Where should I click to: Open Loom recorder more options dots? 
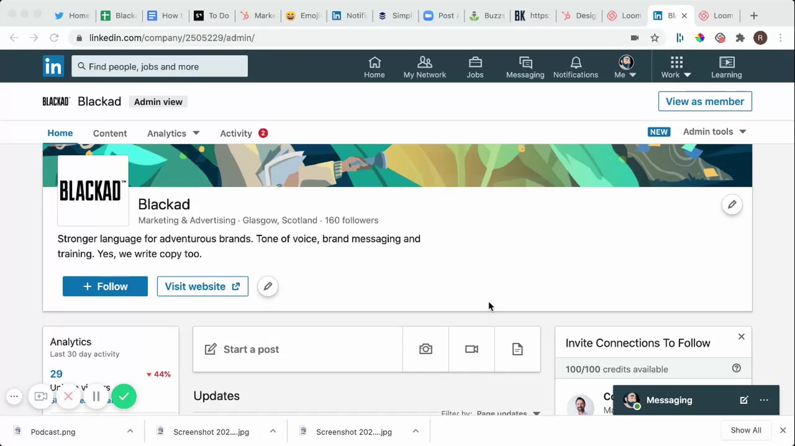[x=14, y=396]
